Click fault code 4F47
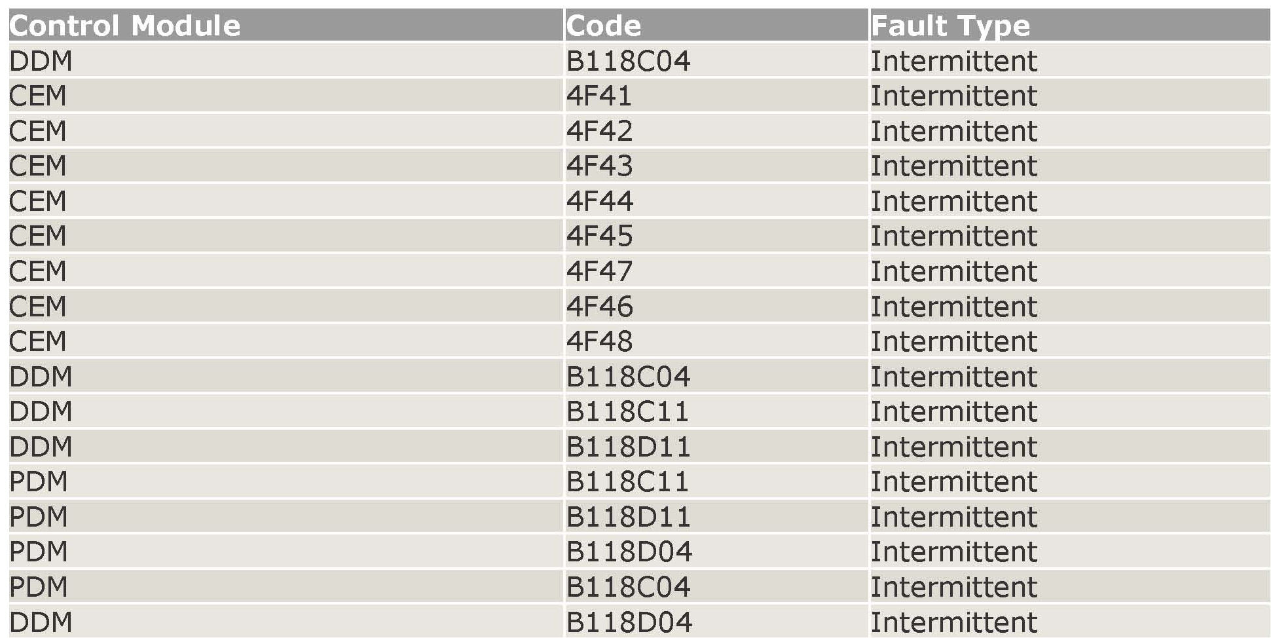Screen dimensions: 1271x638 (x=599, y=271)
